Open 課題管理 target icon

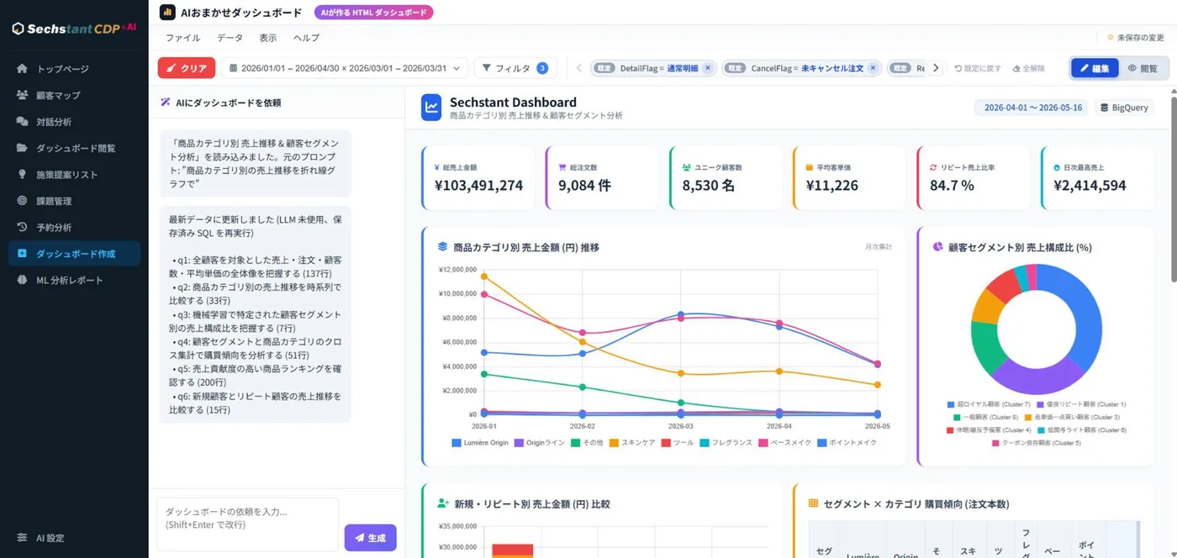click(22, 201)
